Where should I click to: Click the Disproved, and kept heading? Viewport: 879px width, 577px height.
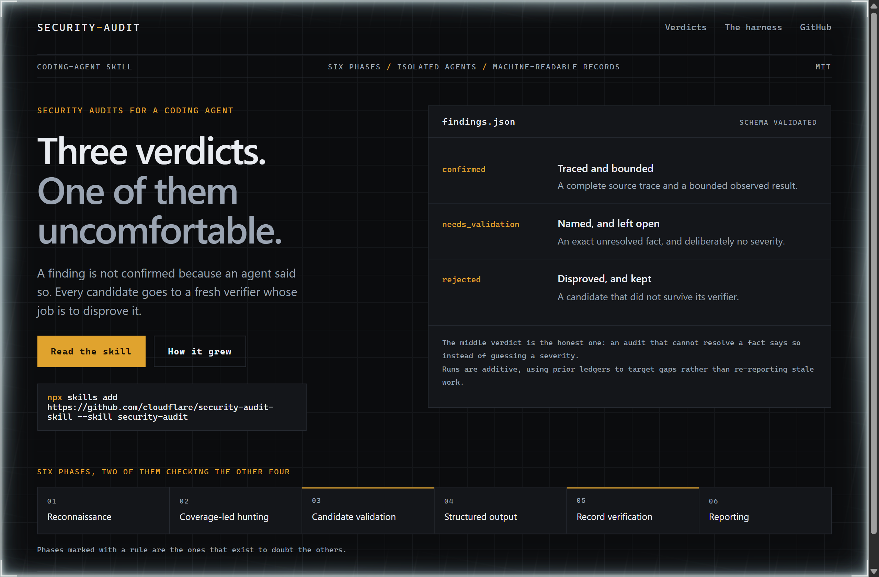604,279
